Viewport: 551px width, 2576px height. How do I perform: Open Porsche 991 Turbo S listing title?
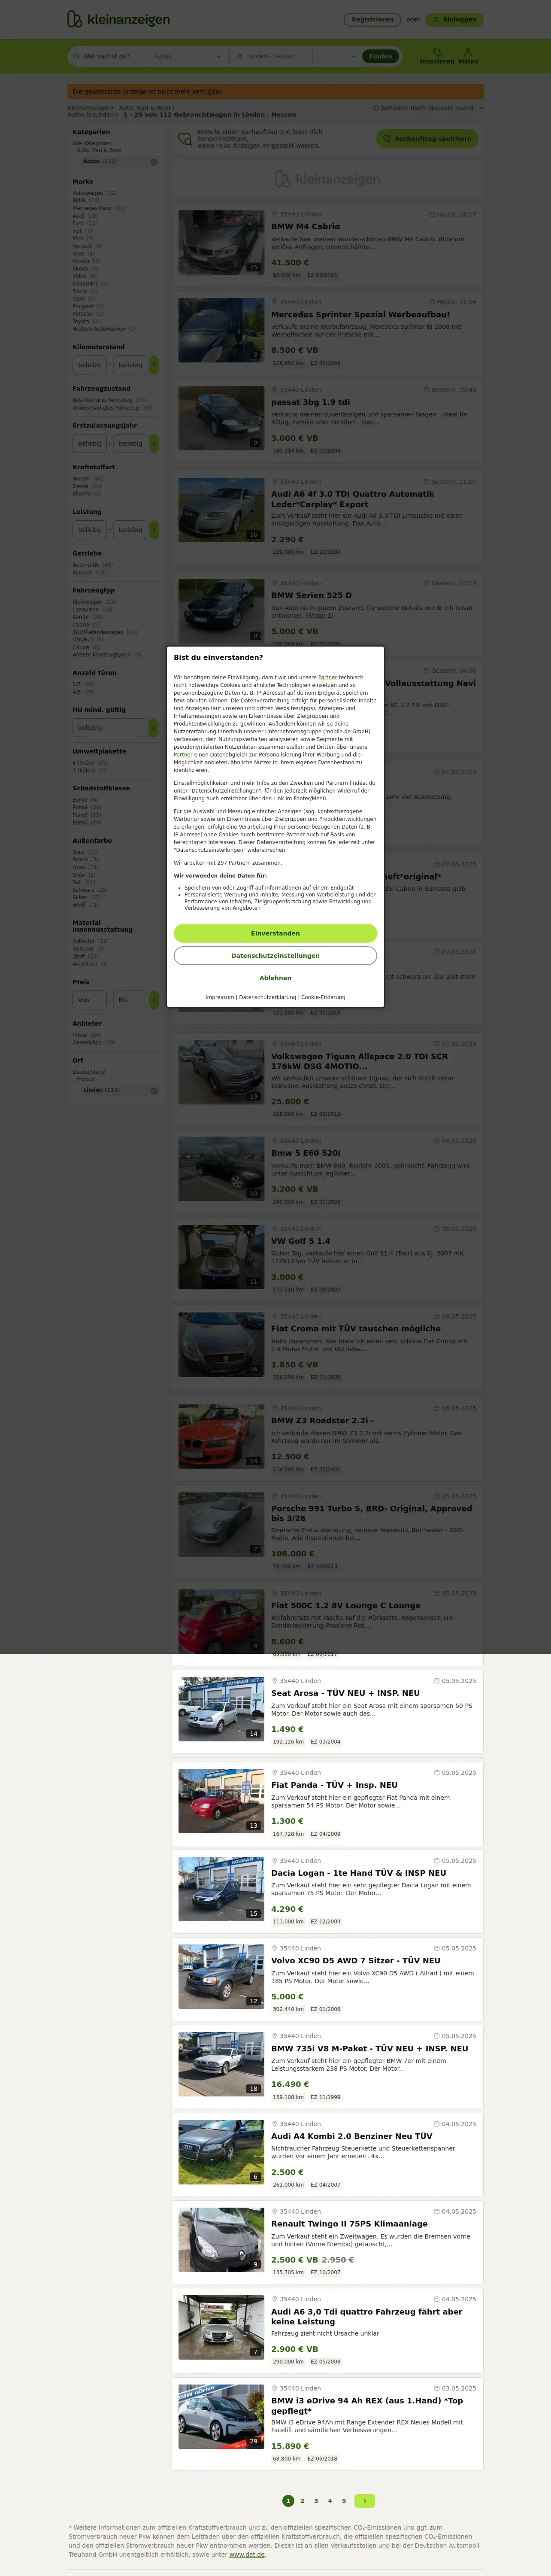pyautogui.click(x=371, y=1513)
